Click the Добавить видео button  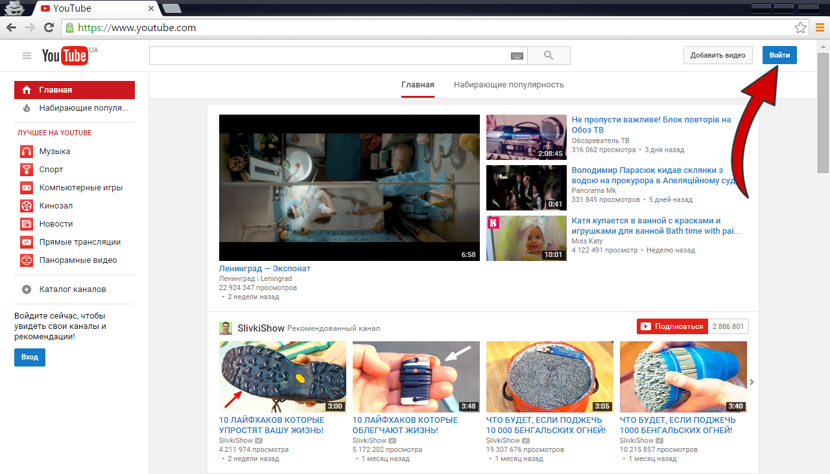pyautogui.click(x=718, y=55)
